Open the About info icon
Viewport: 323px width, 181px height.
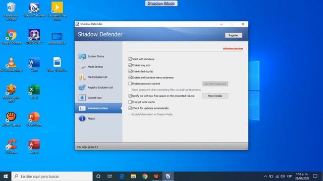[x=82, y=119]
